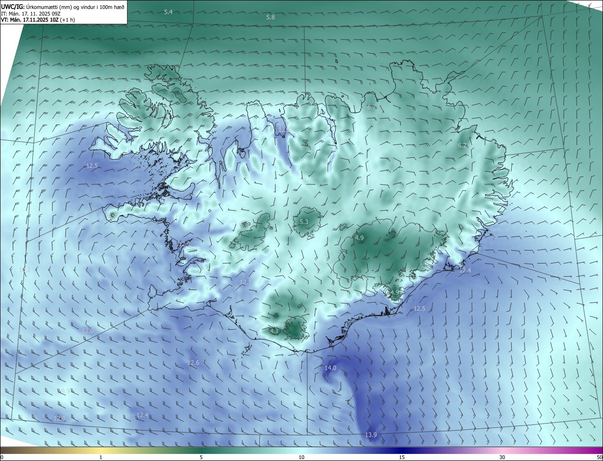Click the 'VT: Mán. 17.11.2025 10Z (+1 h)' line
This screenshot has width=603, height=461.
pos(38,20)
